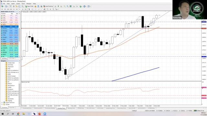The width and height of the screenshot is (207, 116).
Task: Expand Expert Advisors node in Navigator
Action: point(2,102)
